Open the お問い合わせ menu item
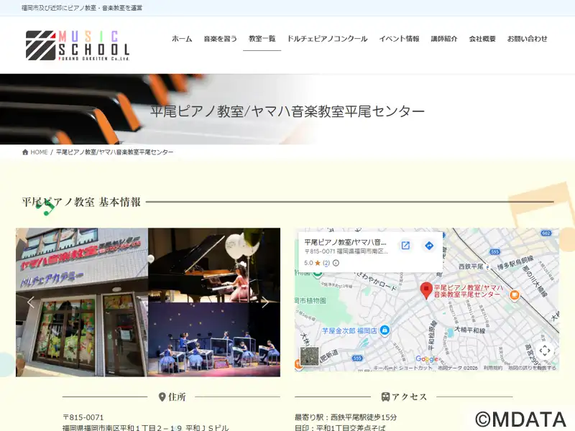Viewport: 575px width, 431px height. point(527,39)
